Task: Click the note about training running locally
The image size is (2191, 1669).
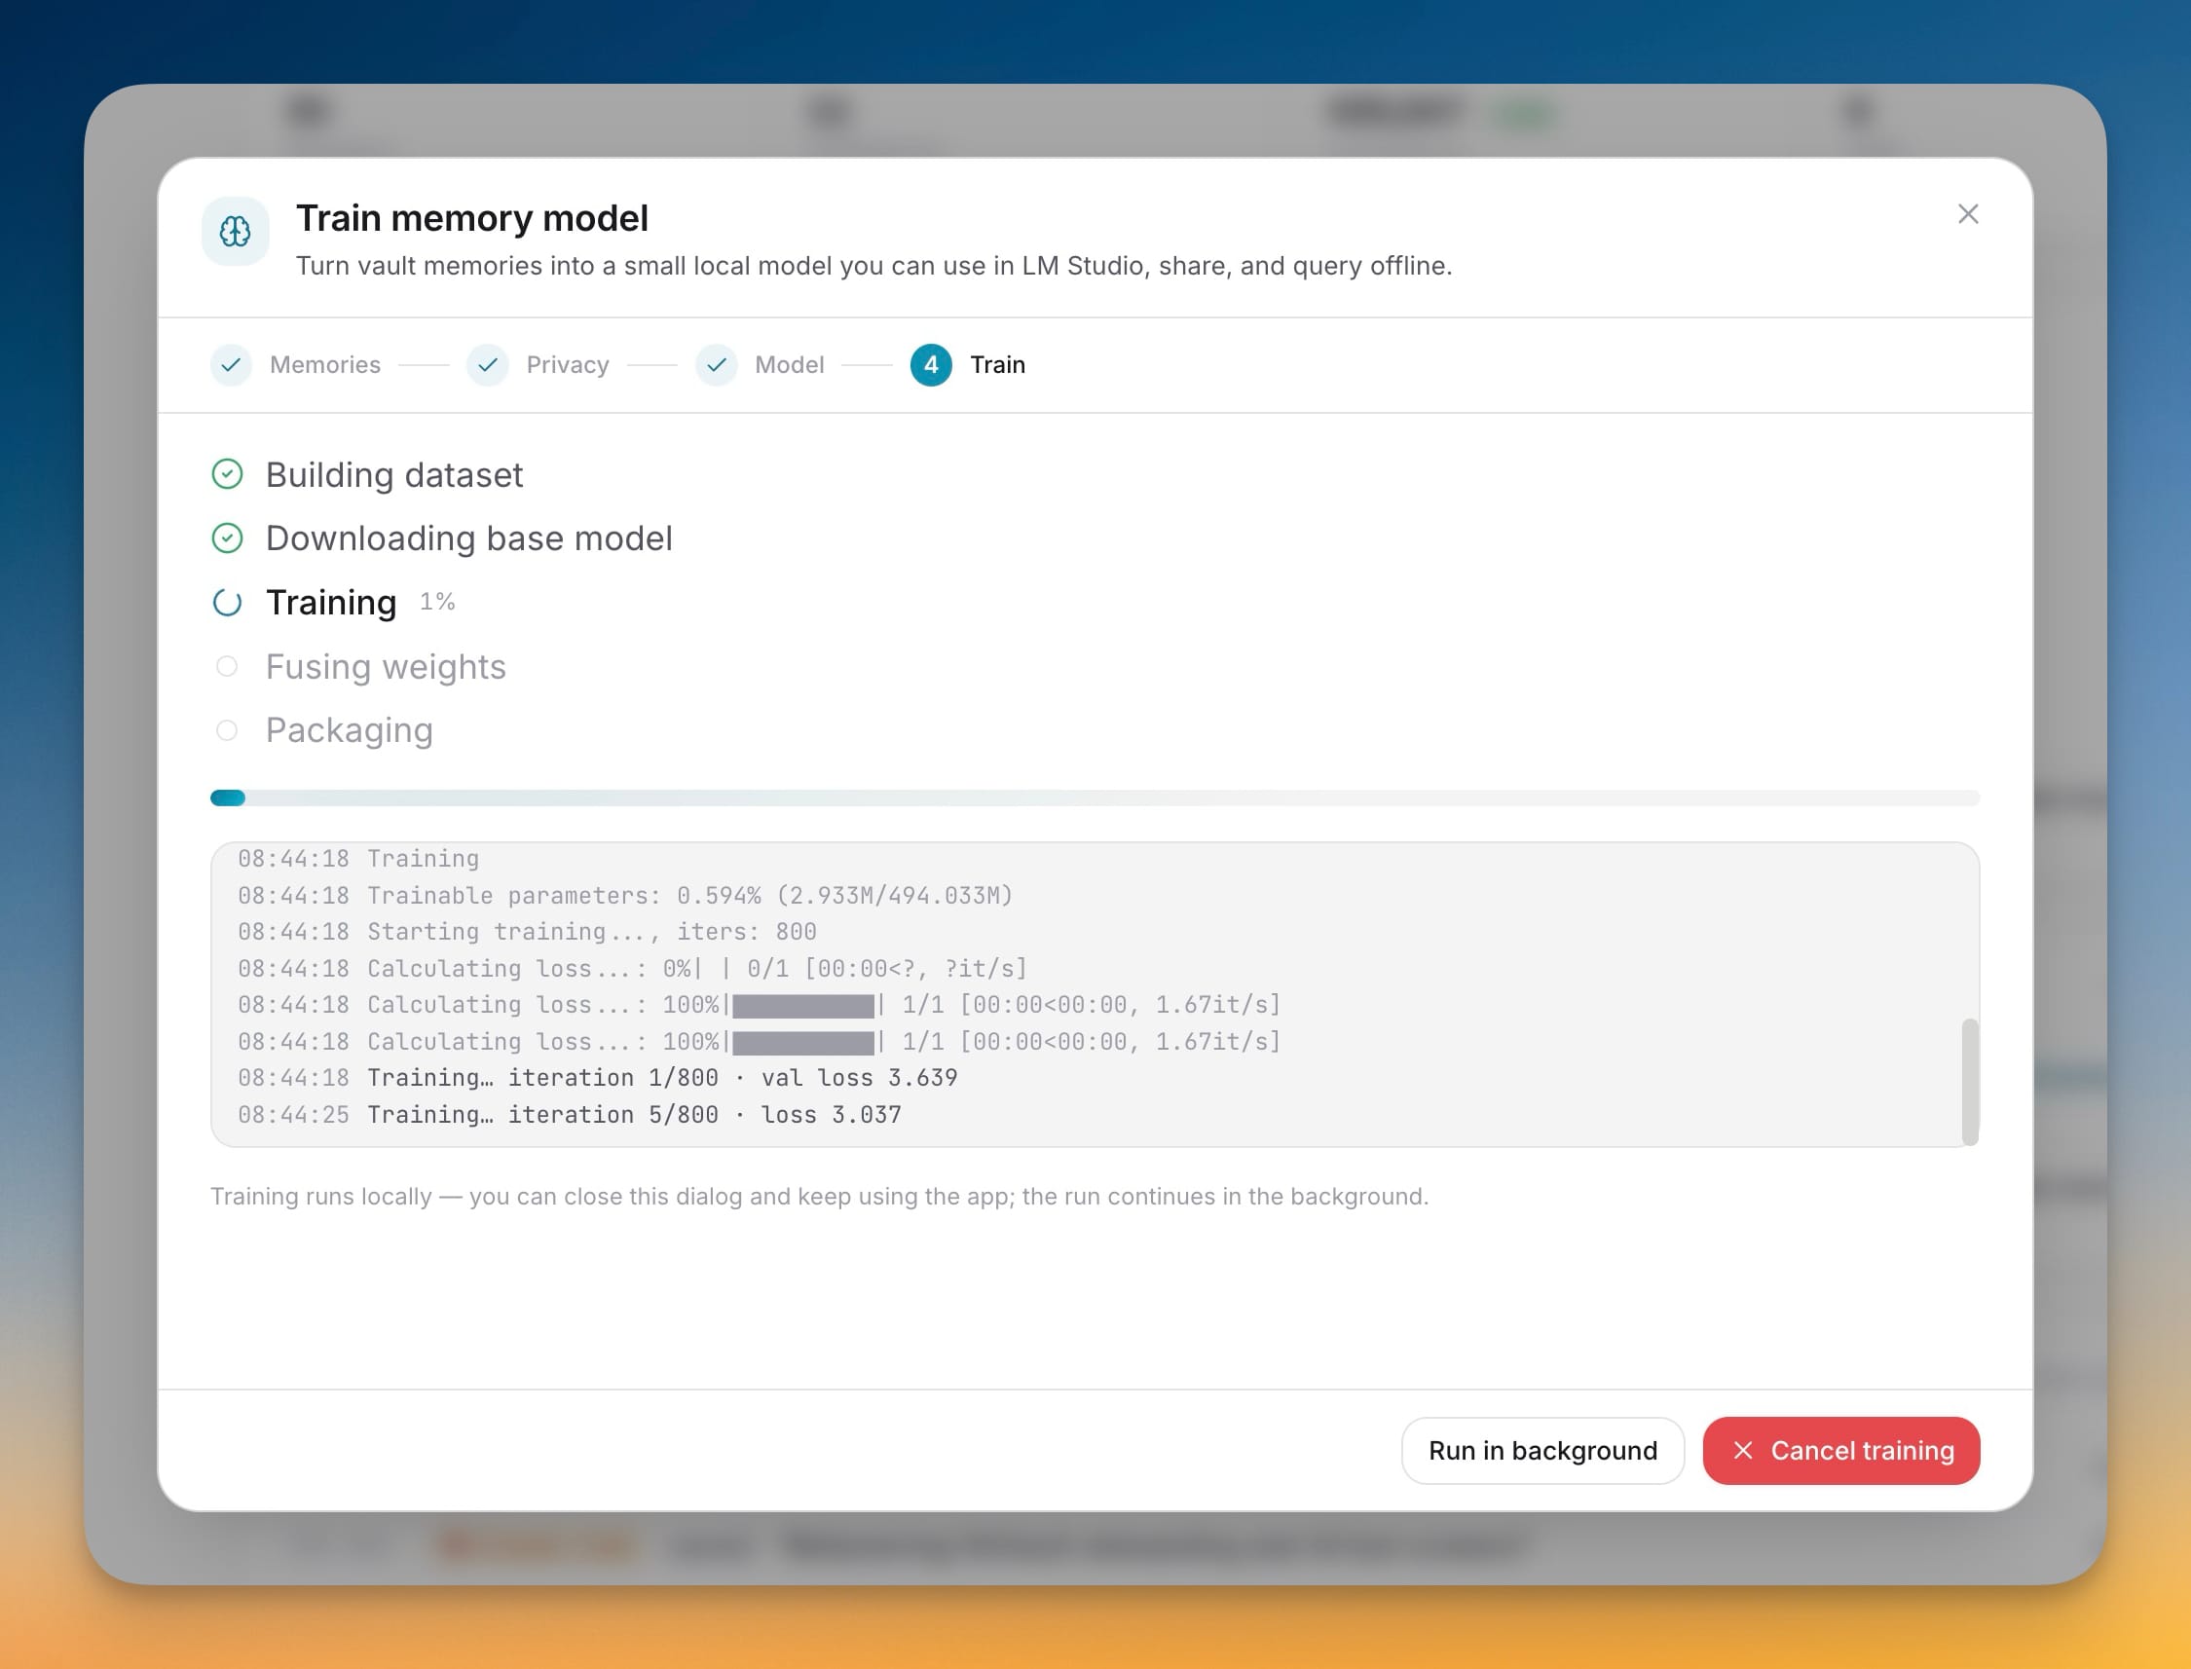Action: pos(819,1196)
